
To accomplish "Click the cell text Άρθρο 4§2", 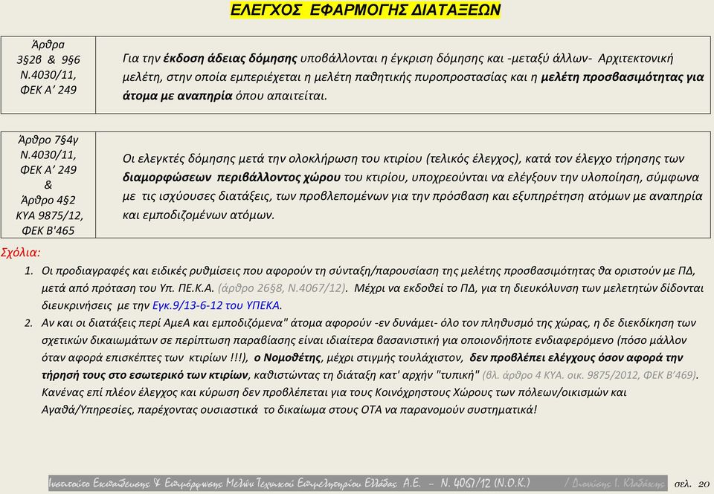I will point(48,200).
